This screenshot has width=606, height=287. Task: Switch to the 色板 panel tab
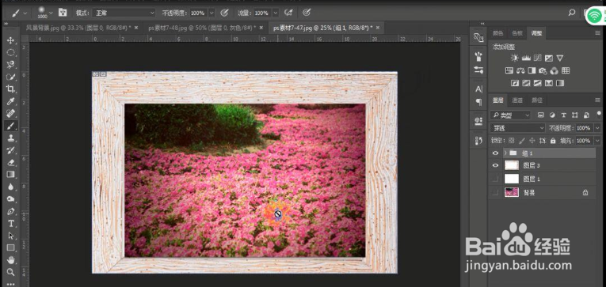coord(517,33)
